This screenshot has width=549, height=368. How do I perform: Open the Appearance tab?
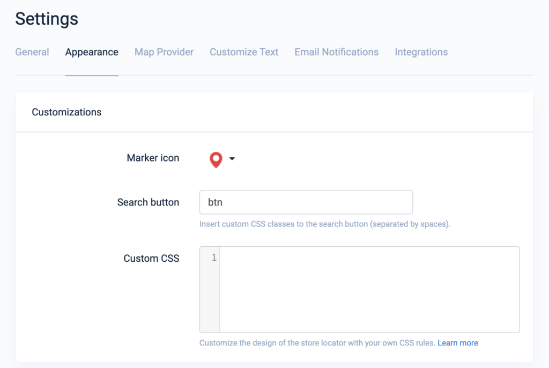coord(91,52)
